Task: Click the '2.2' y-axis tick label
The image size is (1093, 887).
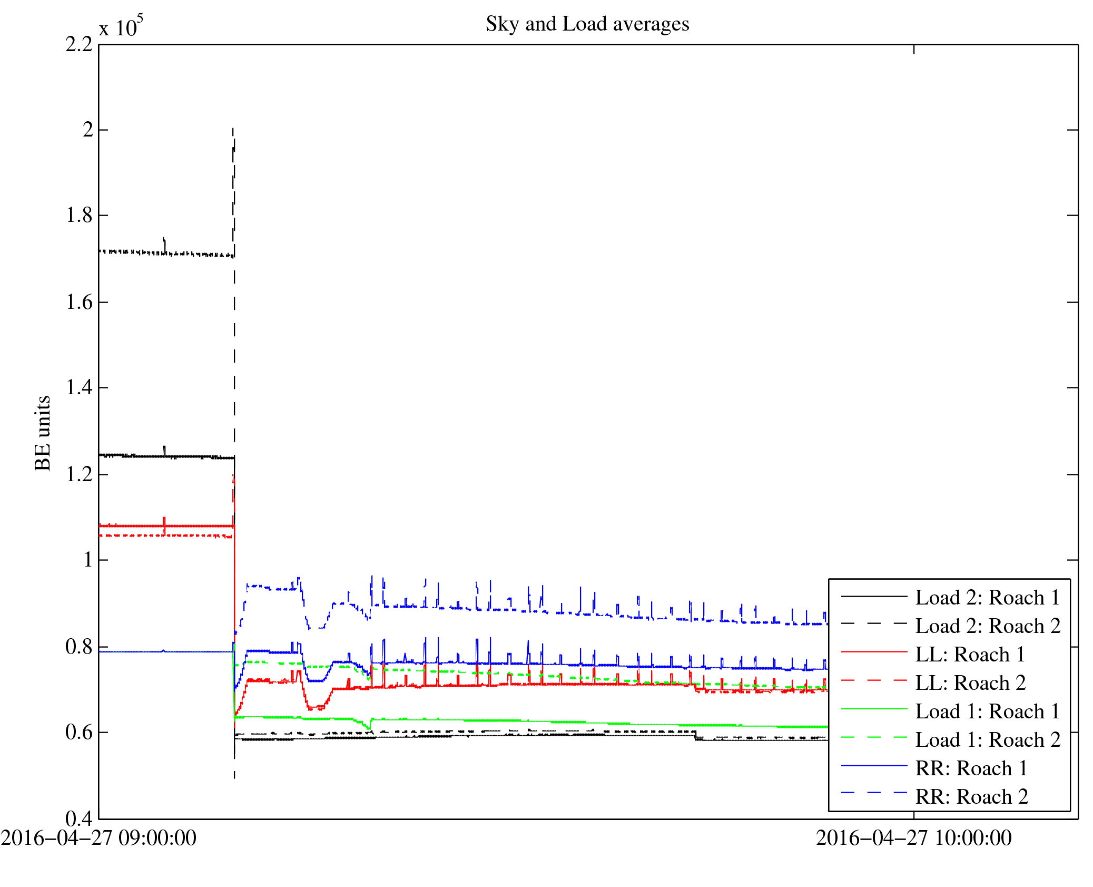Action: pos(79,44)
